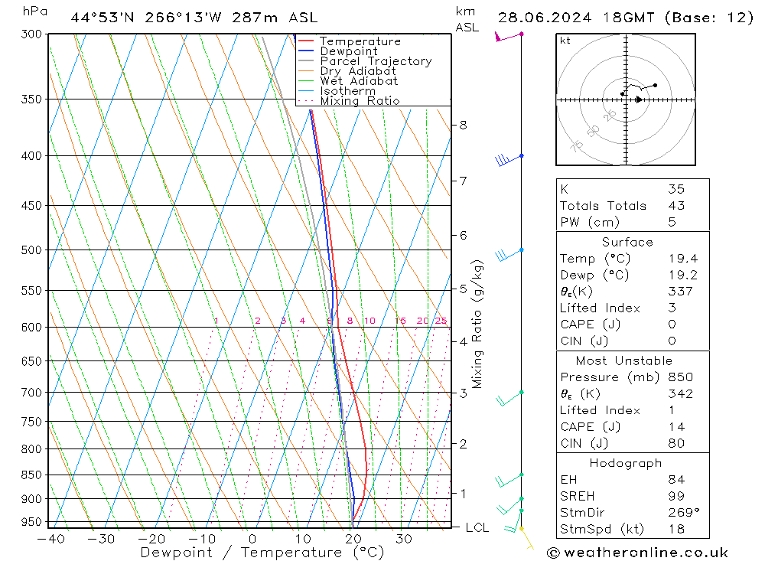Click the yellow surface wind barb
The width and height of the screenshot is (765, 561).
(525, 537)
